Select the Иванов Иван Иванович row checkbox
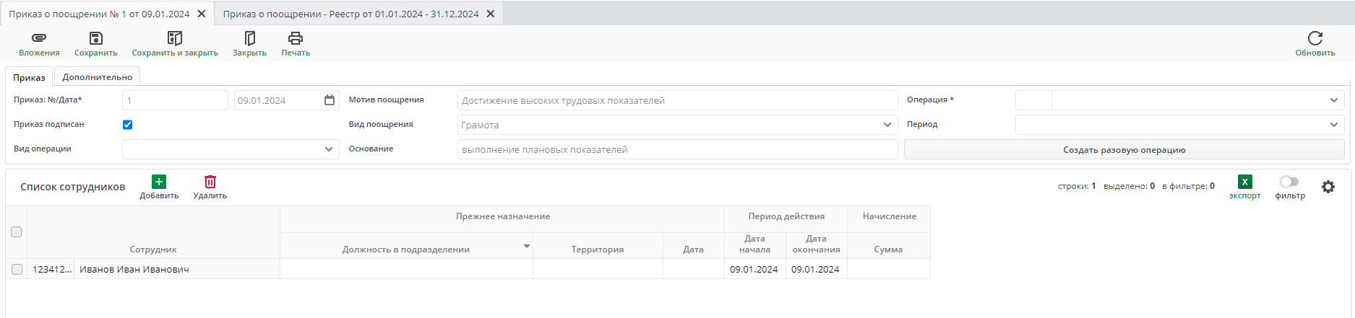 pyautogui.click(x=17, y=270)
